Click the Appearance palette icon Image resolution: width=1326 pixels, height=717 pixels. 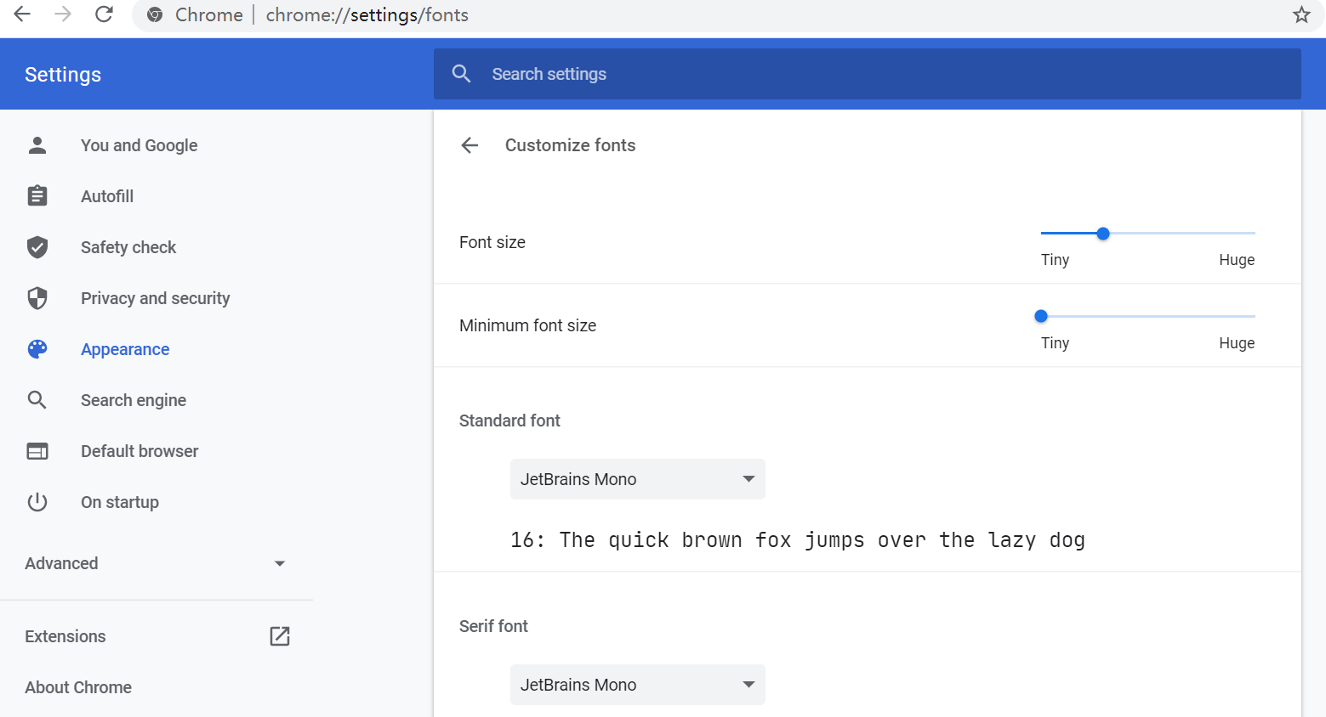tap(37, 349)
